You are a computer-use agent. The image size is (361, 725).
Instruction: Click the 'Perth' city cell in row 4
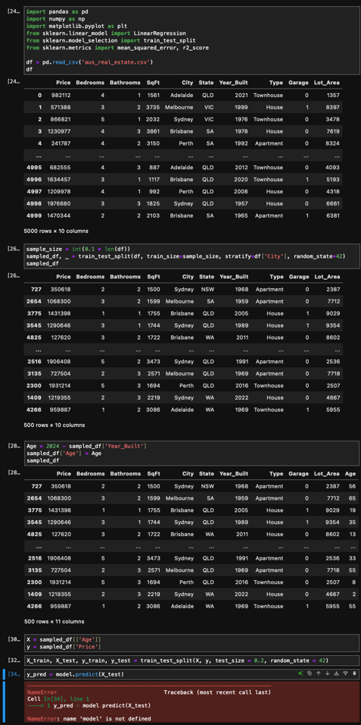pos(186,143)
